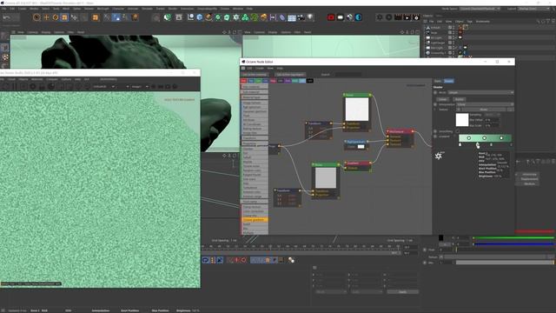556x313 pixels.
Task: Switch to the Basic tab in the node editor panel
Action: [x=438, y=81]
